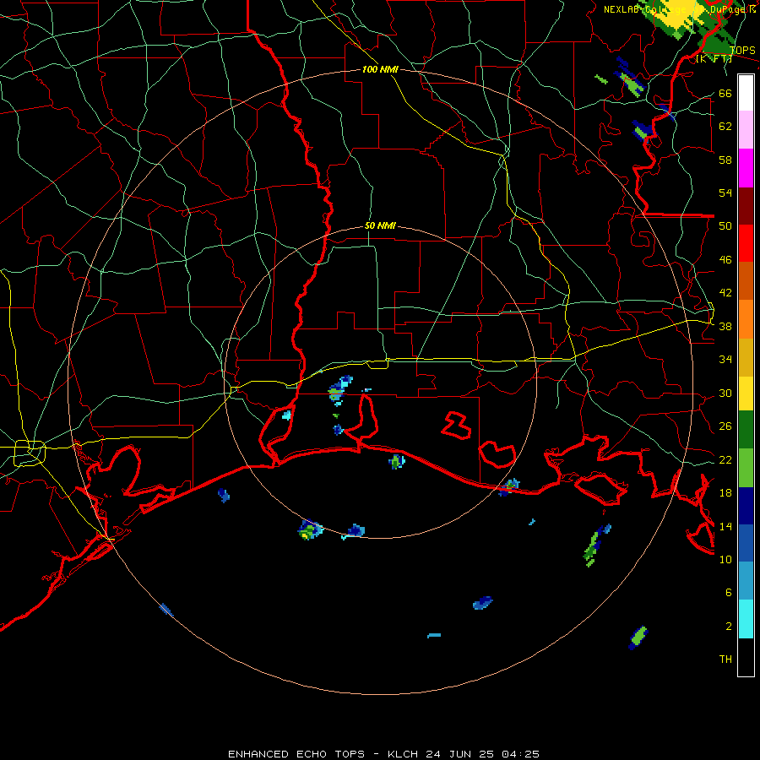This screenshot has width=760, height=760.
Task: Click the medium blue legend swatch
Action: 746,543
